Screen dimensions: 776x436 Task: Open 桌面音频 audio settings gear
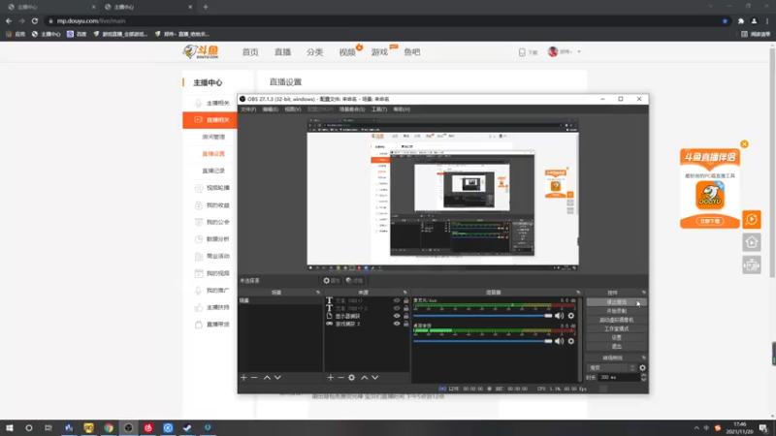(571, 341)
